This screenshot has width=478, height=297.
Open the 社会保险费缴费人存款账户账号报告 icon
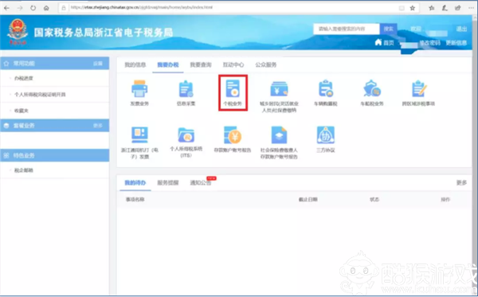[279, 135]
